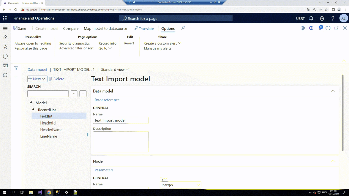The image size is (349, 196).
Task: Open the app launcher waffle icon
Action: click(5, 18)
